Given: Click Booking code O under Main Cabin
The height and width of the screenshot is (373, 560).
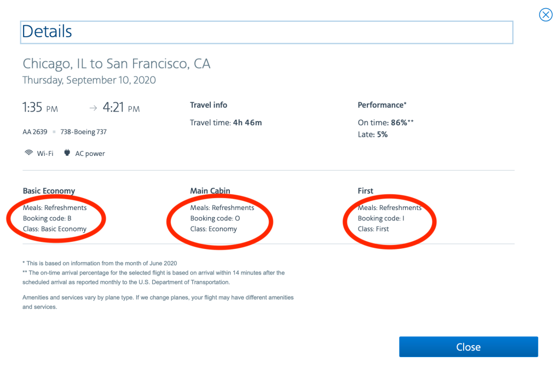Looking at the screenshot, I should pos(215,218).
